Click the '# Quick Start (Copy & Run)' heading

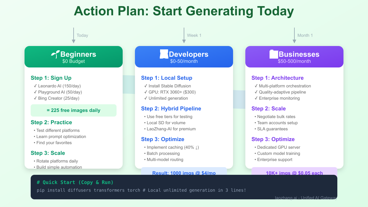pyautogui.click(x=75, y=182)
